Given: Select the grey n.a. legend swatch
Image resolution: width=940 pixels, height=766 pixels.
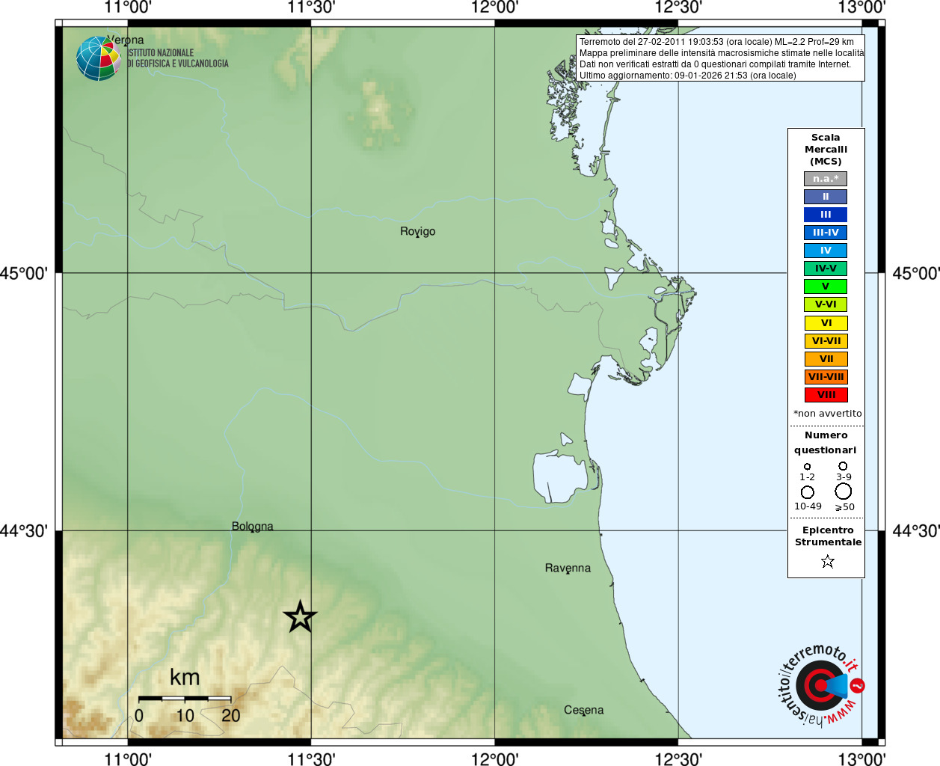Looking at the screenshot, I should (826, 179).
